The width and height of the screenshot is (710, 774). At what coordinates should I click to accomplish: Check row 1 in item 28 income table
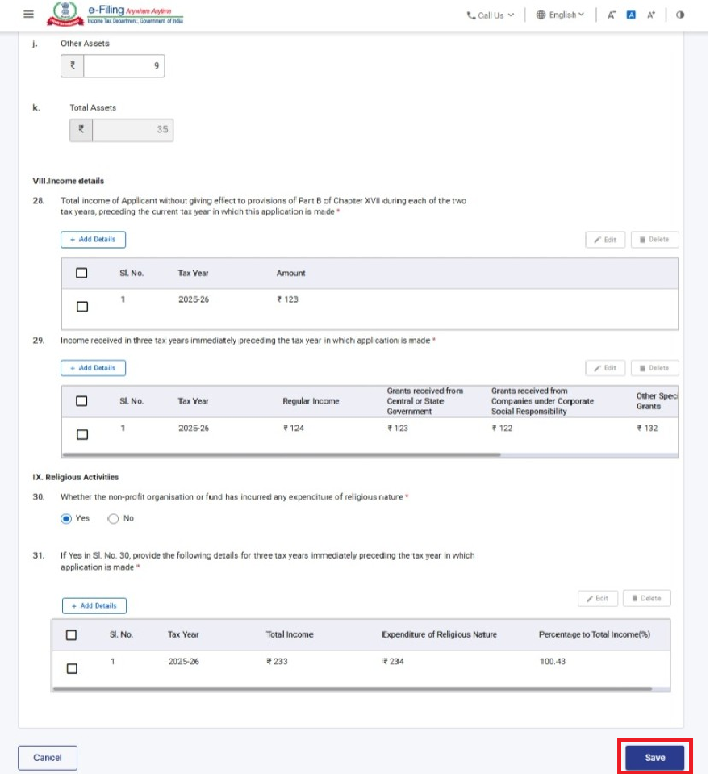81,307
